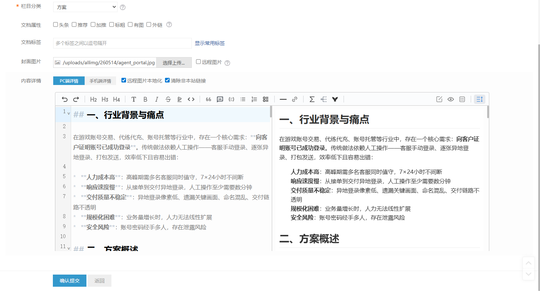Switch to 手机端详情 tab
540x291 pixels.
(100, 81)
